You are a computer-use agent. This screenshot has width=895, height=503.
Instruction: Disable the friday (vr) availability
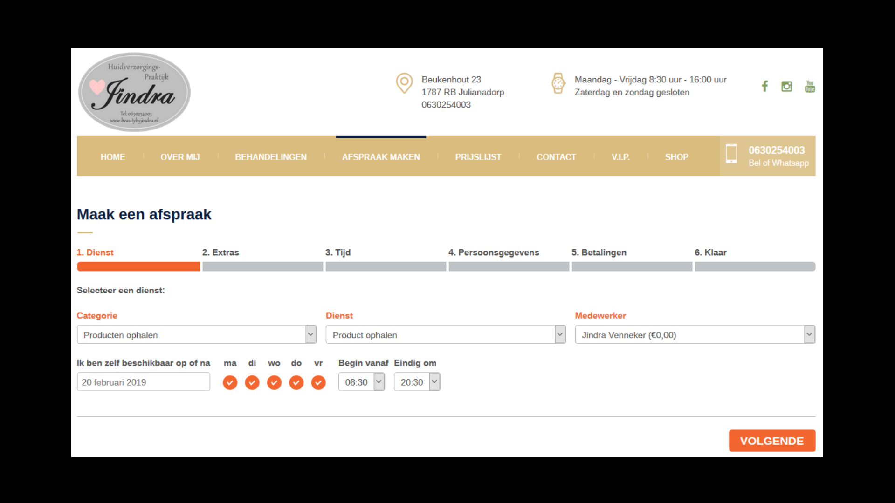(318, 382)
